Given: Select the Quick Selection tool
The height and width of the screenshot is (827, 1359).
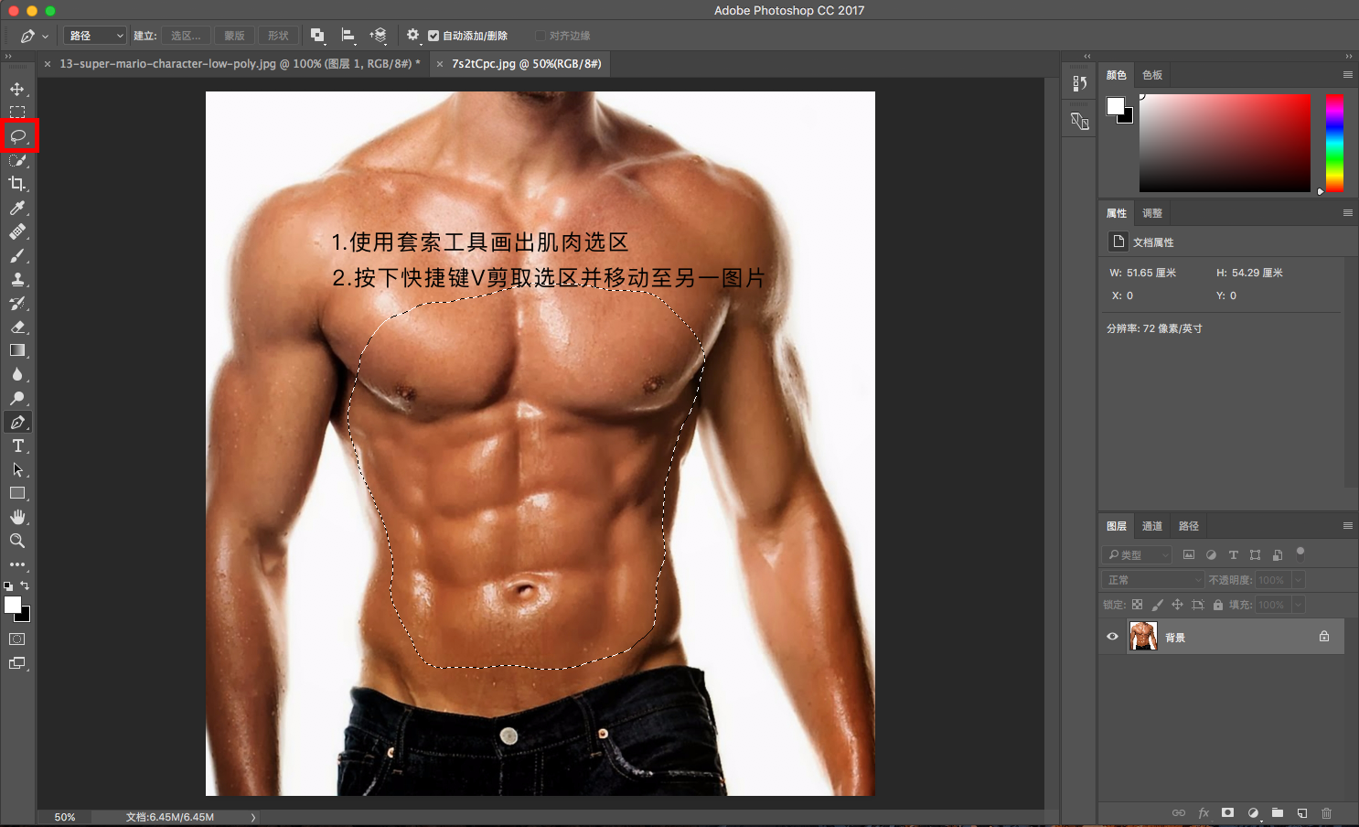Looking at the screenshot, I should (17, 160).
